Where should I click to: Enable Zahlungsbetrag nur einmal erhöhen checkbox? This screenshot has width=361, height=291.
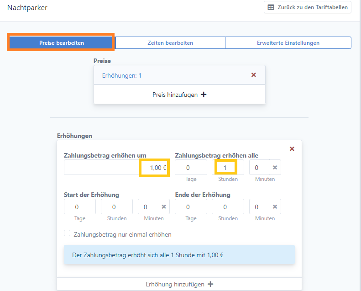67,233
